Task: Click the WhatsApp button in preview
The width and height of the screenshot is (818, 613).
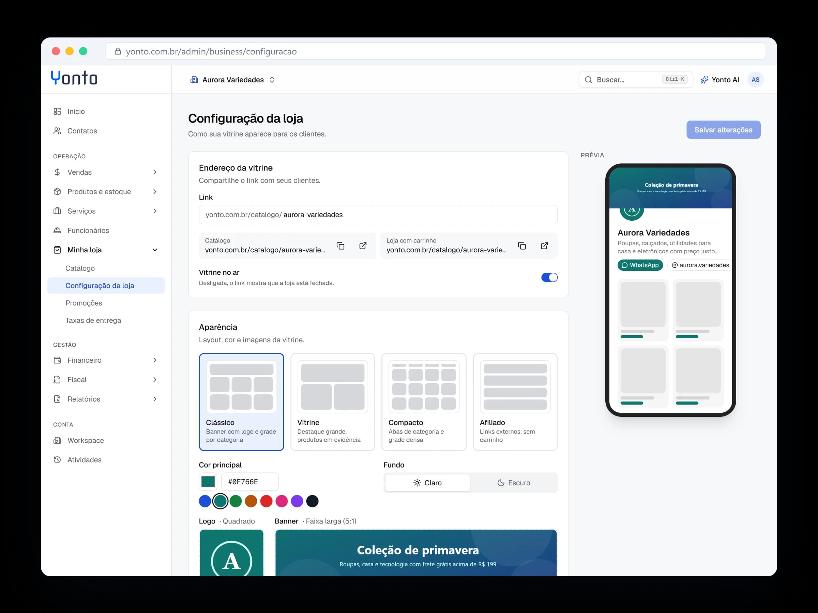Action: pos(640,265)
